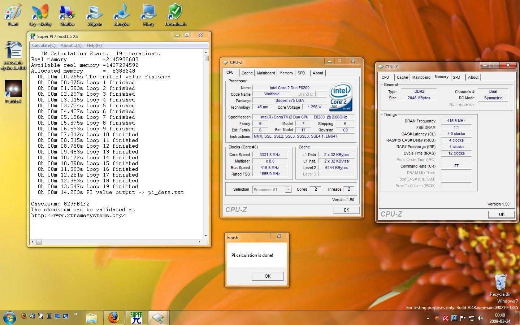The image size is (520, 325).
Task: Click the http://www.xtremesystems.org/ text in Super PI
Action: tap(78, 216)
